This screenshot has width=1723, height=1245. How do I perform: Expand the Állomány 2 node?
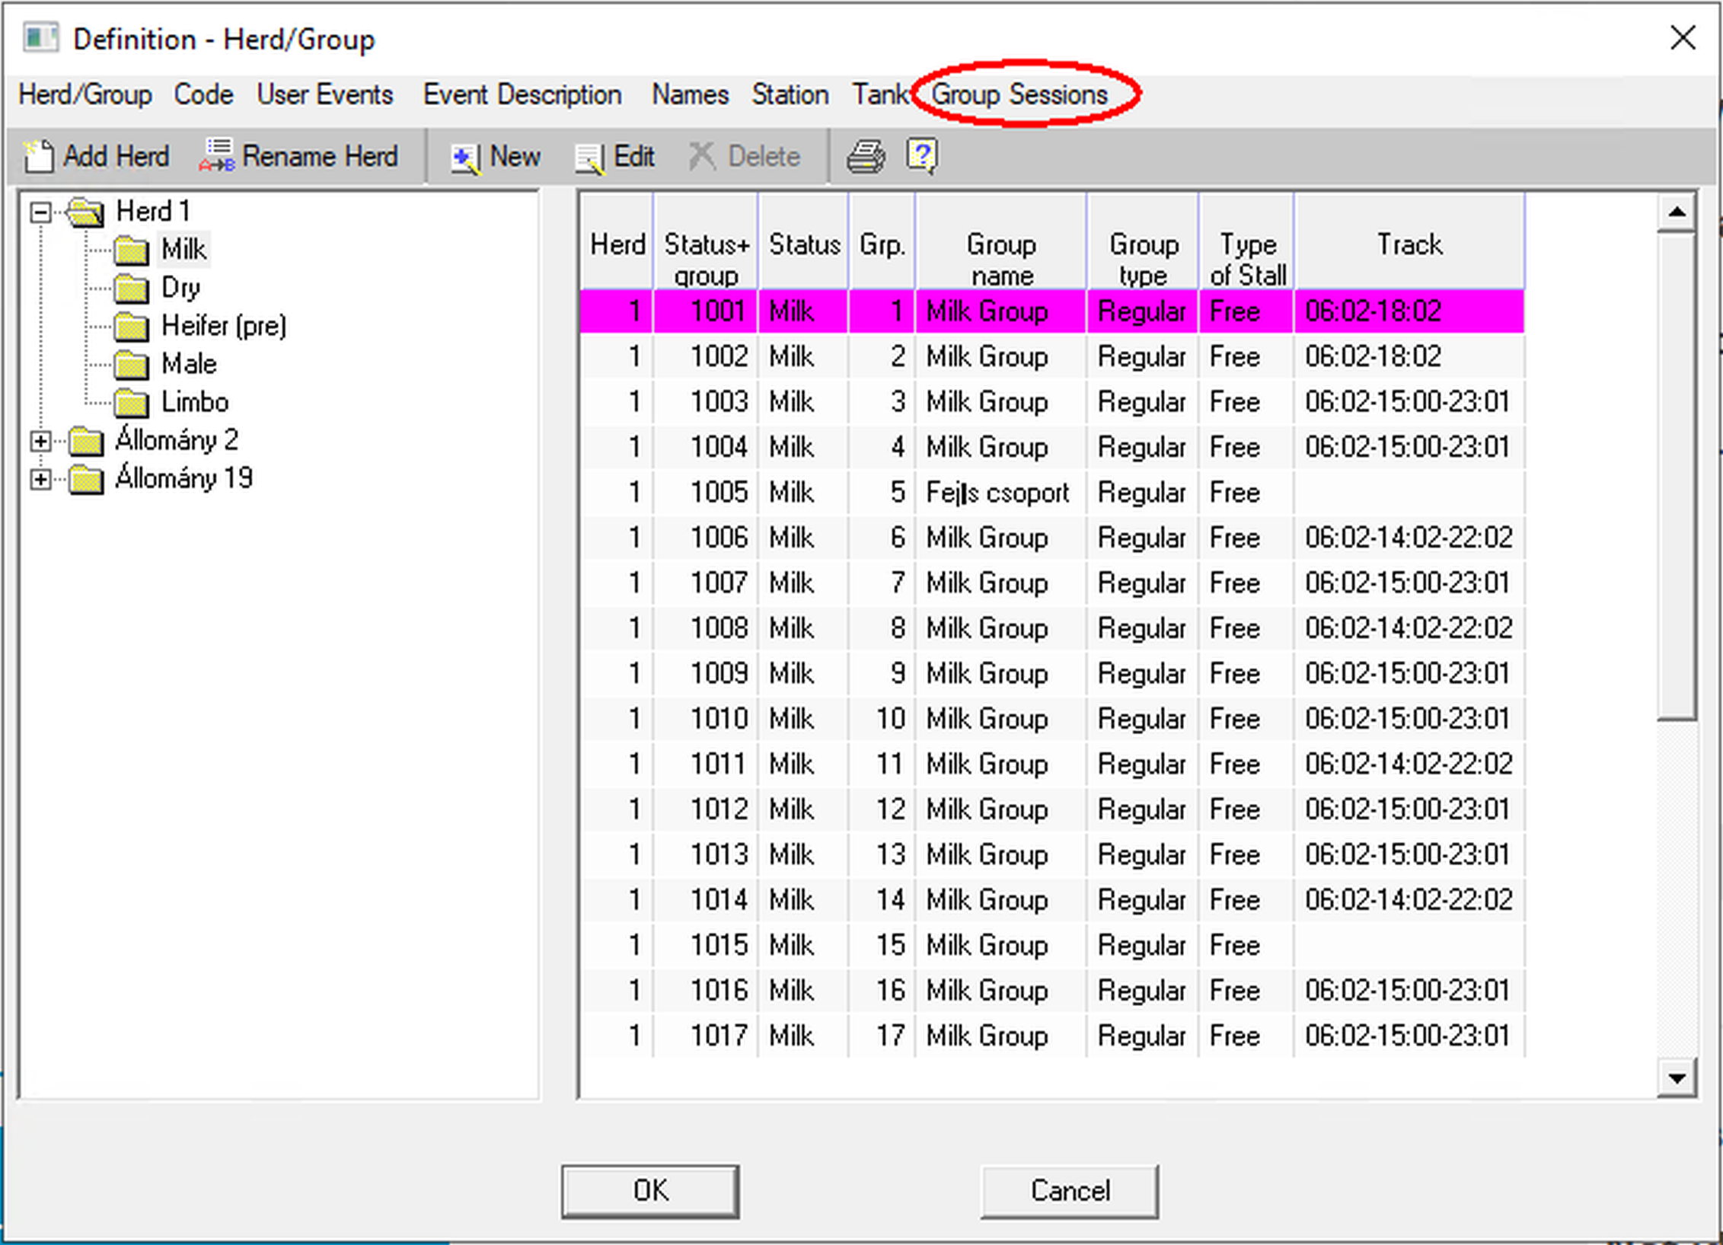41,440
